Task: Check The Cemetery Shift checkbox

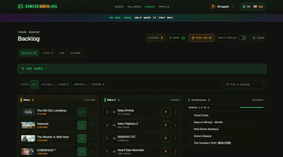Action: tap(190, 143)
